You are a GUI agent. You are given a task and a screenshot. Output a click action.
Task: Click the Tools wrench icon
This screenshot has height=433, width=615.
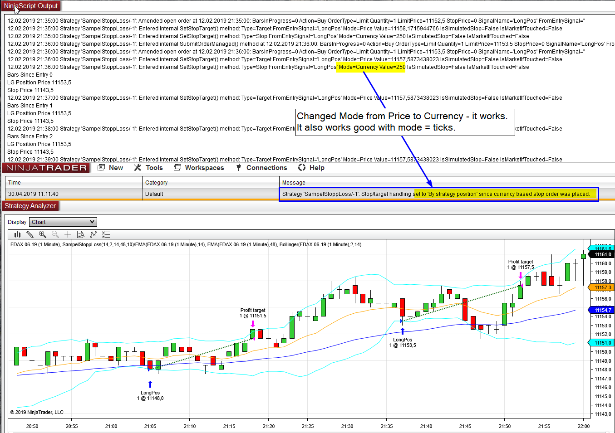point(138,168)
